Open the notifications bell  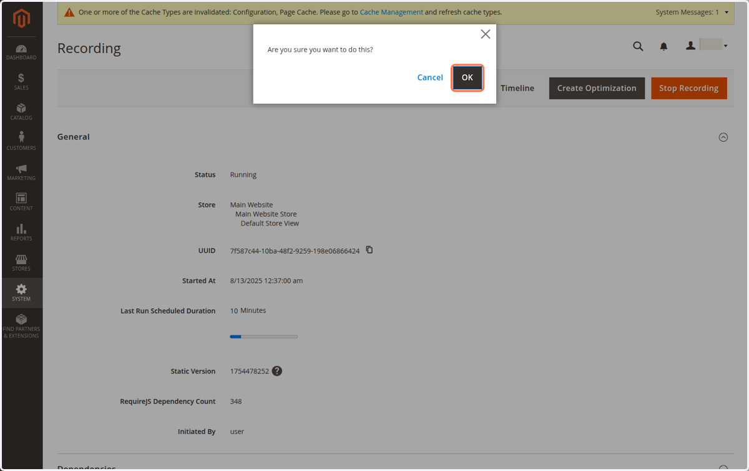tap(663, 46)
